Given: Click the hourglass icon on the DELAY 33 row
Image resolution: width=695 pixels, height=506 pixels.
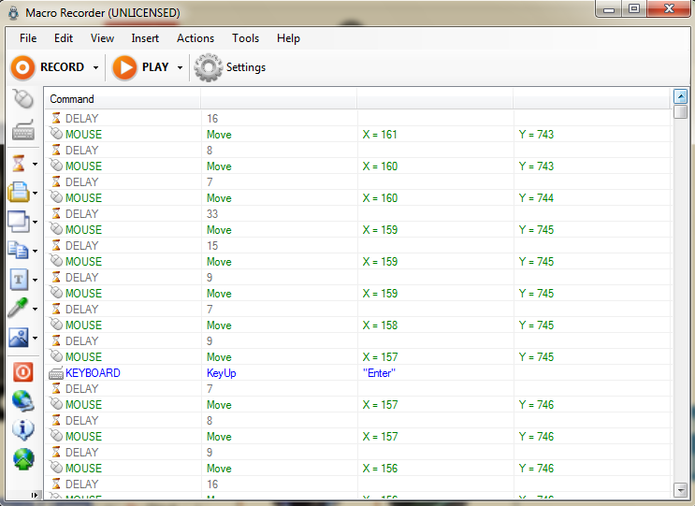Looking at the screenshot, I should (x=56, y=213).
